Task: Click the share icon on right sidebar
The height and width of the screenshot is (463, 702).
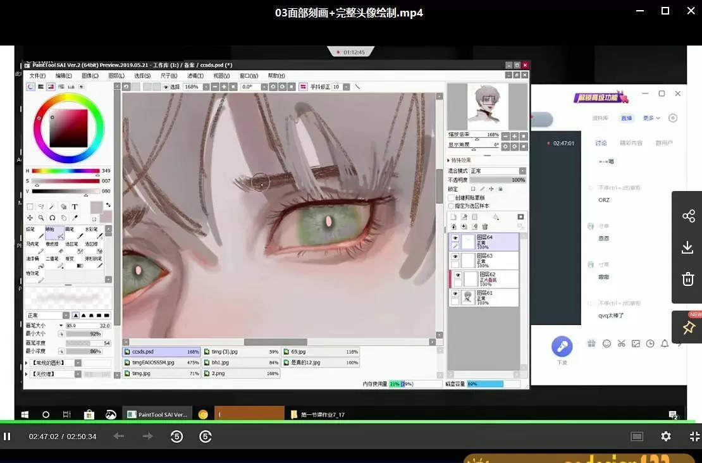Action: pyautogui.click(x=688, y=216)
